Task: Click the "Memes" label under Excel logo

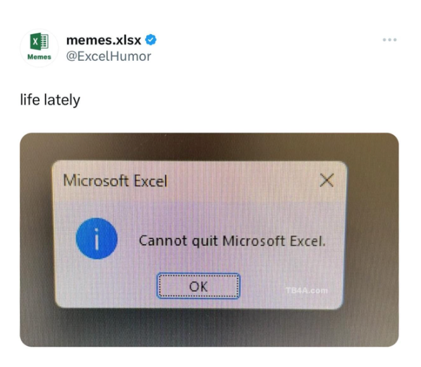Action: (39, 57)
